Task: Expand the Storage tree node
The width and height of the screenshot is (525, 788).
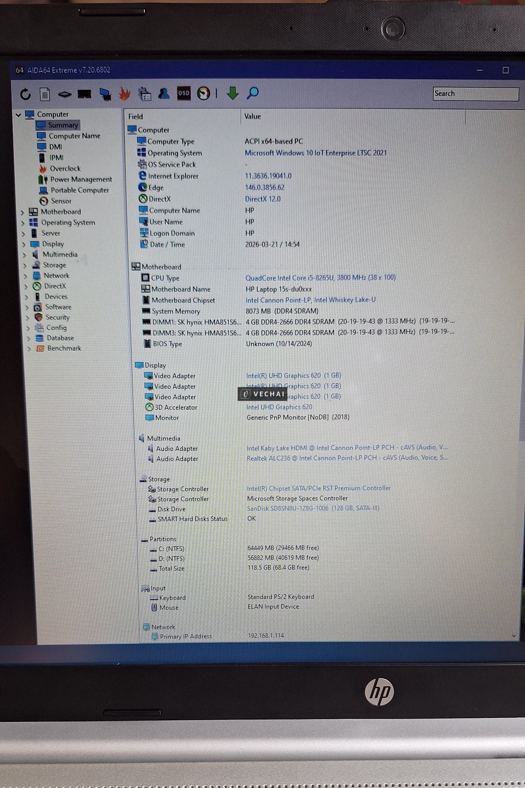Action: (25, 265)
